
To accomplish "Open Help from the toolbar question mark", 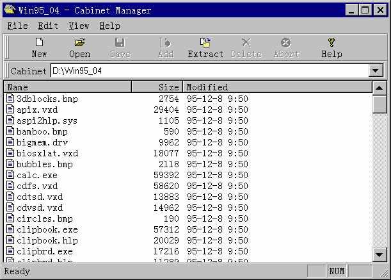I will [331, 43].
